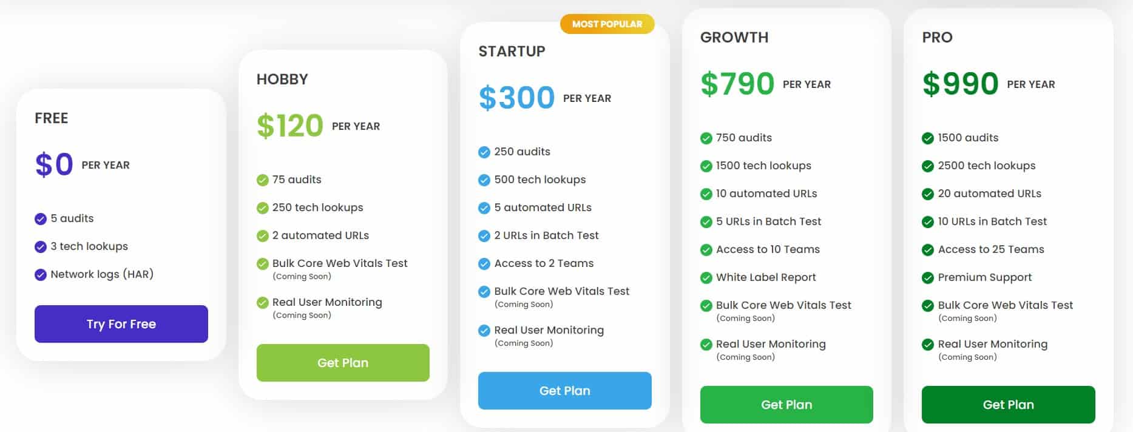Click the checkmark beside Access to 2 Teams

pyautogui.click(x=484, y=263)
